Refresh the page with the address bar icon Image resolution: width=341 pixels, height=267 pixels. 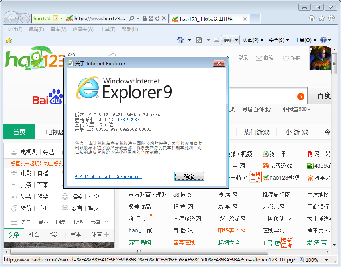[158, 18]
